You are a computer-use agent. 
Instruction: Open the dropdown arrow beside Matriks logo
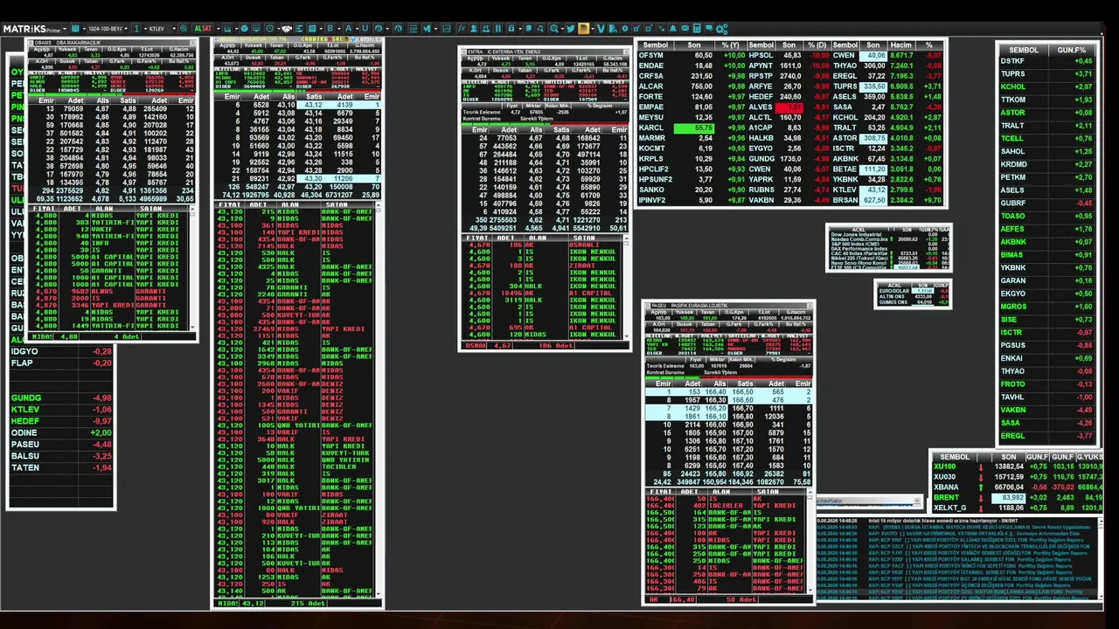[x=65, y=29]
